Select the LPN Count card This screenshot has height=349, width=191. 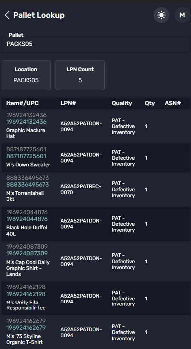[80, 75]
